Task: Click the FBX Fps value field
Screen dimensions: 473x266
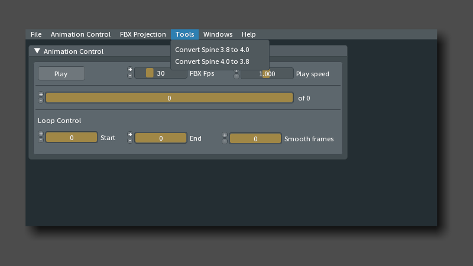Action: click(161, 73)
